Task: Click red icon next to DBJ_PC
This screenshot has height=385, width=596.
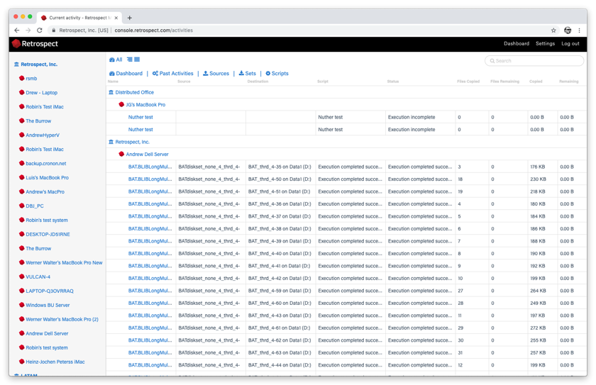Action: point(22,206)
